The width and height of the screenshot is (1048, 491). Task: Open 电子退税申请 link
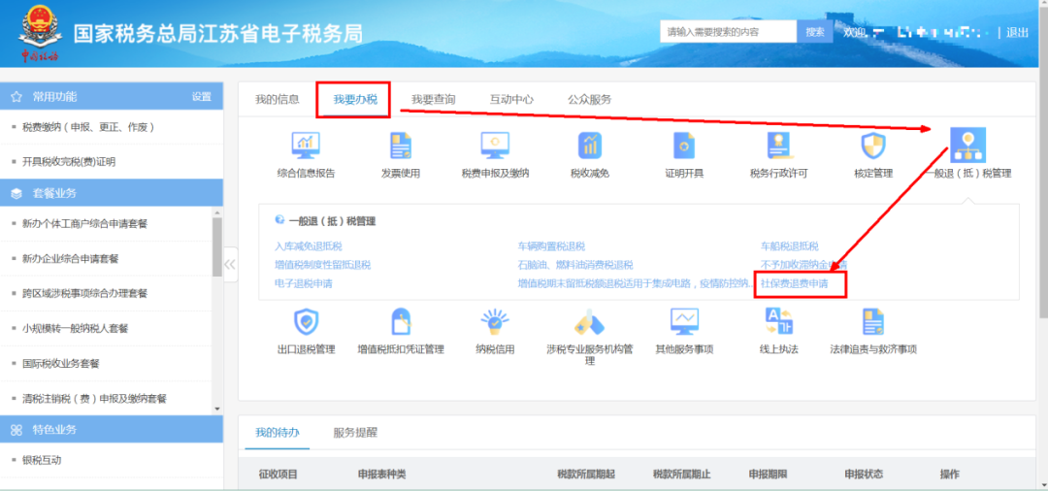304,284
